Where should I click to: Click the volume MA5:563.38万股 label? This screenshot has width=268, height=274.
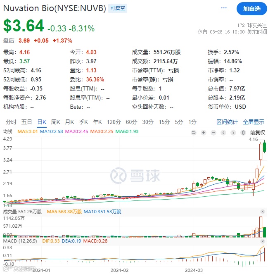(x=64, y=212)
